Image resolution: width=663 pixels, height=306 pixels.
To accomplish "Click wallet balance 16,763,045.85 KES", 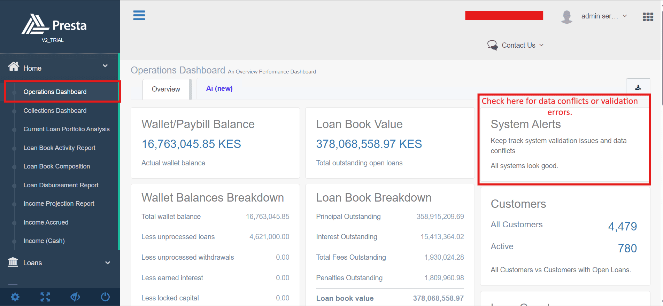I will click(191, 144).
